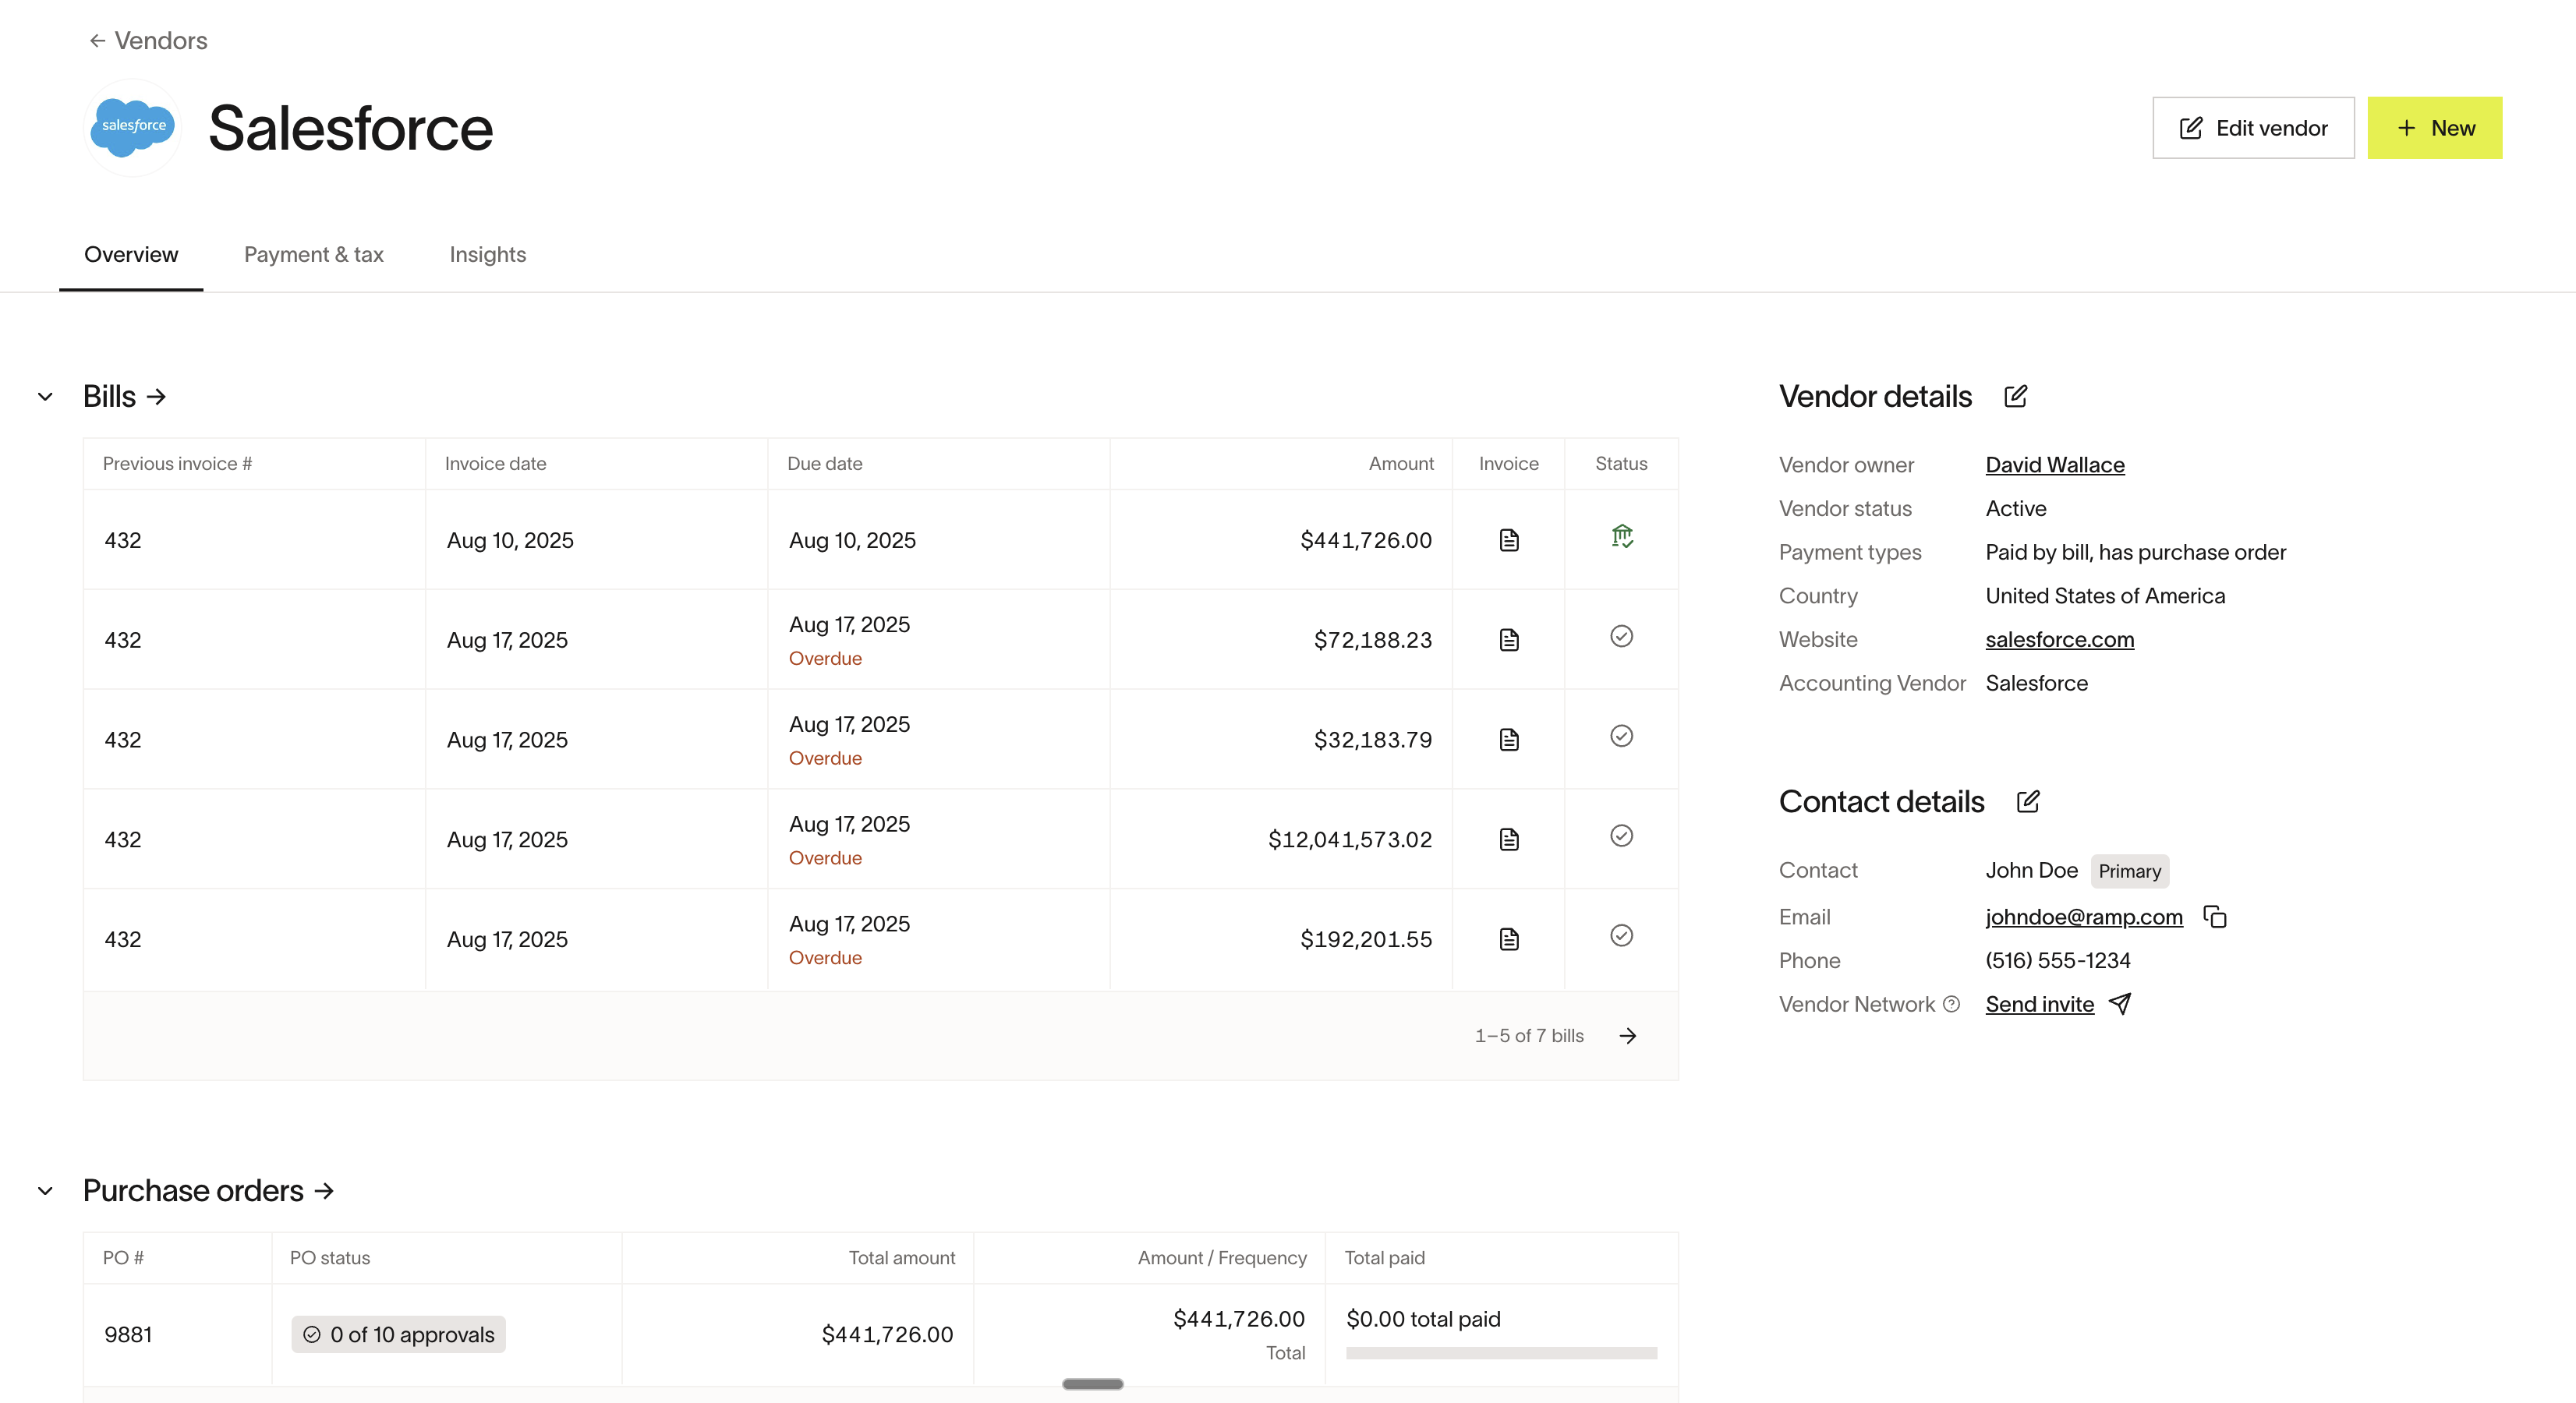Switch to the Payment & tax tab
Viewport: 2576px width, 1403px height.
click(x=314, y=254)
